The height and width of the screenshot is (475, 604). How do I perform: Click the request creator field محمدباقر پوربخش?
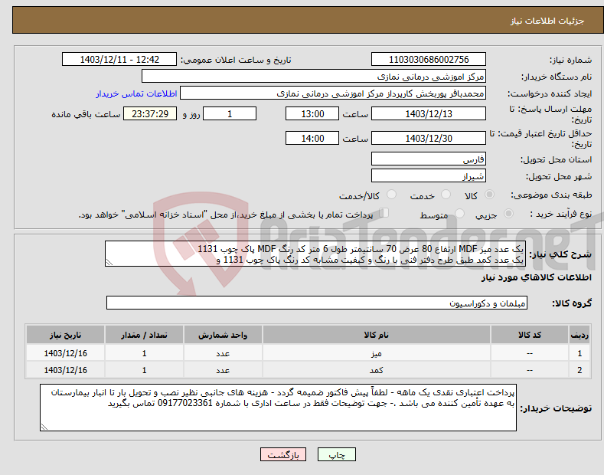[x=333, y=93]
